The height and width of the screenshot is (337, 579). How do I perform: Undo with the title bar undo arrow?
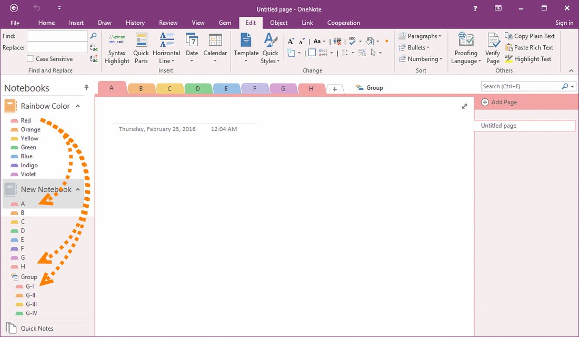coord(36,8)
